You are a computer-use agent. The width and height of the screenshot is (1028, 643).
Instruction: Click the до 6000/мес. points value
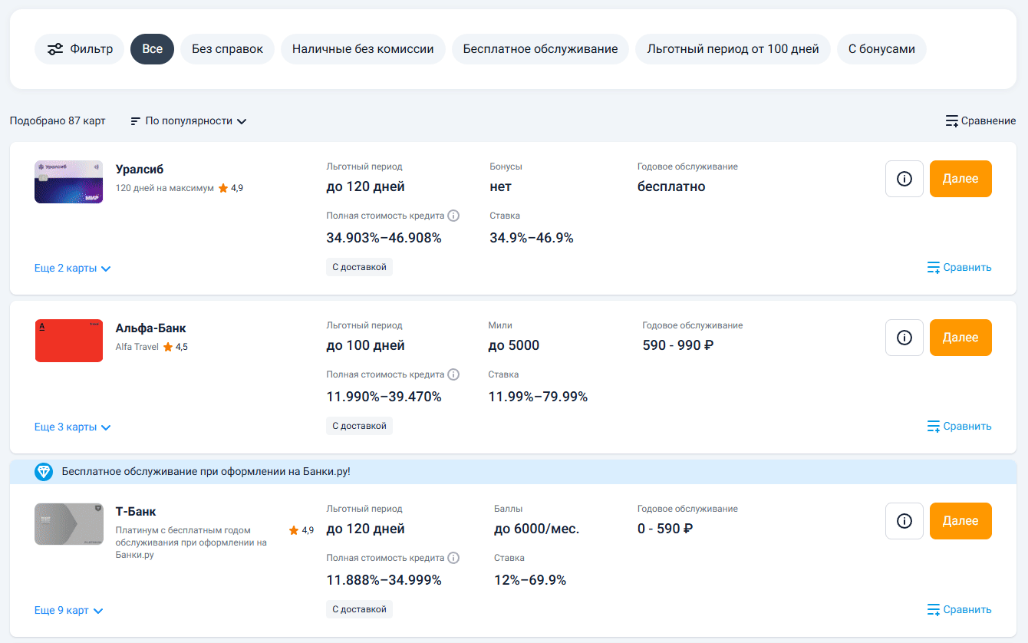[x=536, y=529]
